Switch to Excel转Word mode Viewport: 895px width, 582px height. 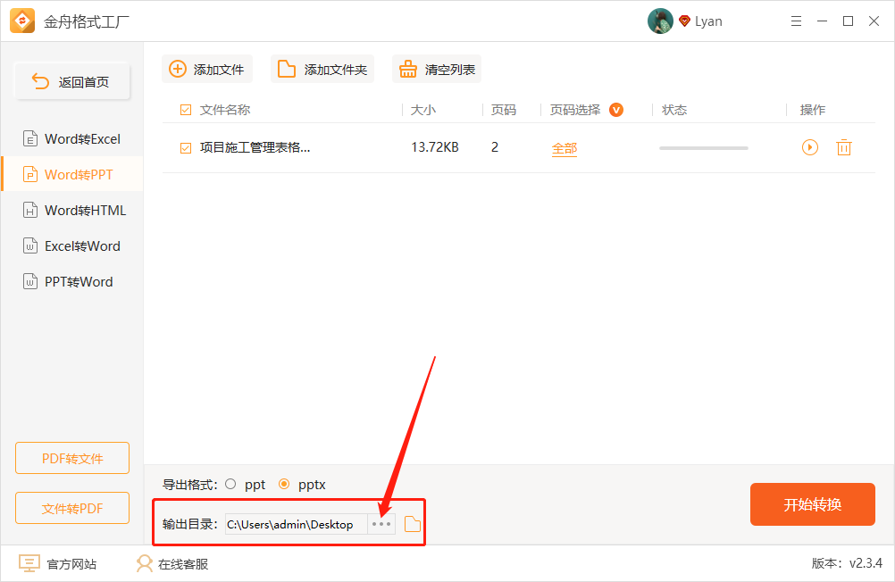72,246
